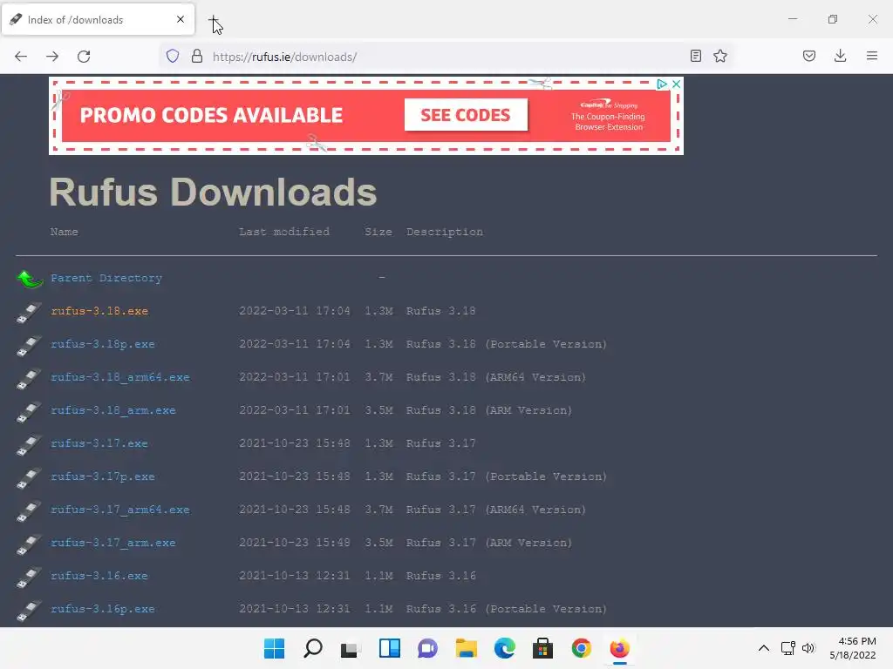893x669 pixels.
Task: Sort listing by Description column
Action: point(445,232)
